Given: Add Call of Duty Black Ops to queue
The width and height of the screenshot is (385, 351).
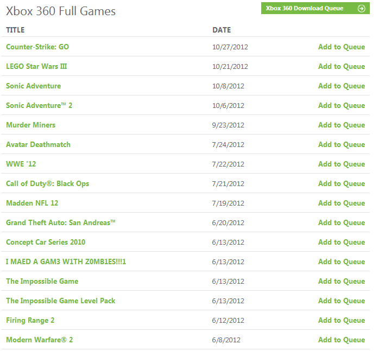Looking at the screenshot, I should [342, 184].
